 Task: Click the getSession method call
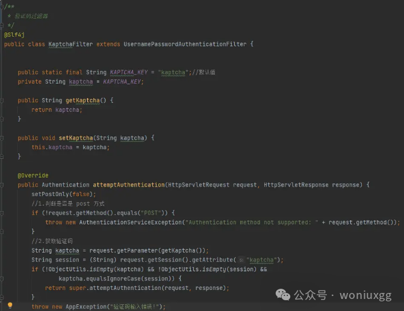pos(164,260)
